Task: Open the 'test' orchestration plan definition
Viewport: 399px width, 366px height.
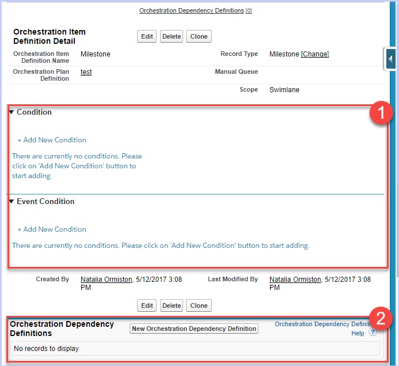Action: [x=86, y=72]
